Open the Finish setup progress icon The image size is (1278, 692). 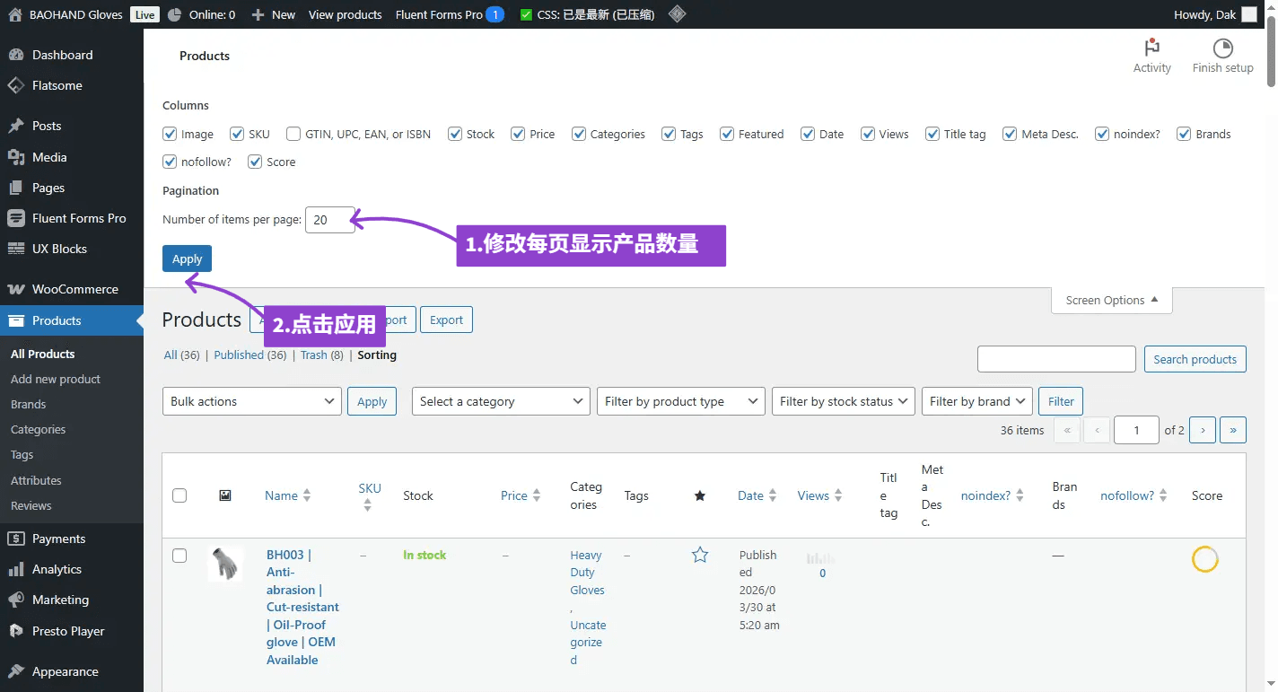(x=1222, y=48)
